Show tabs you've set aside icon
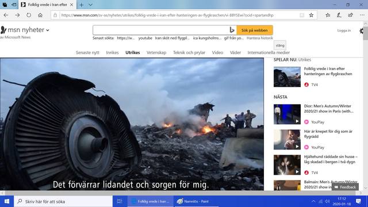Screen dimensions: 368x207 point(5,5)
